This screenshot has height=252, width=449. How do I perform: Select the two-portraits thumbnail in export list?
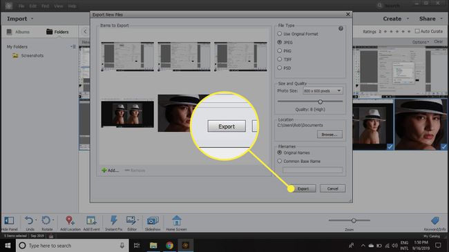pos(127,114)
